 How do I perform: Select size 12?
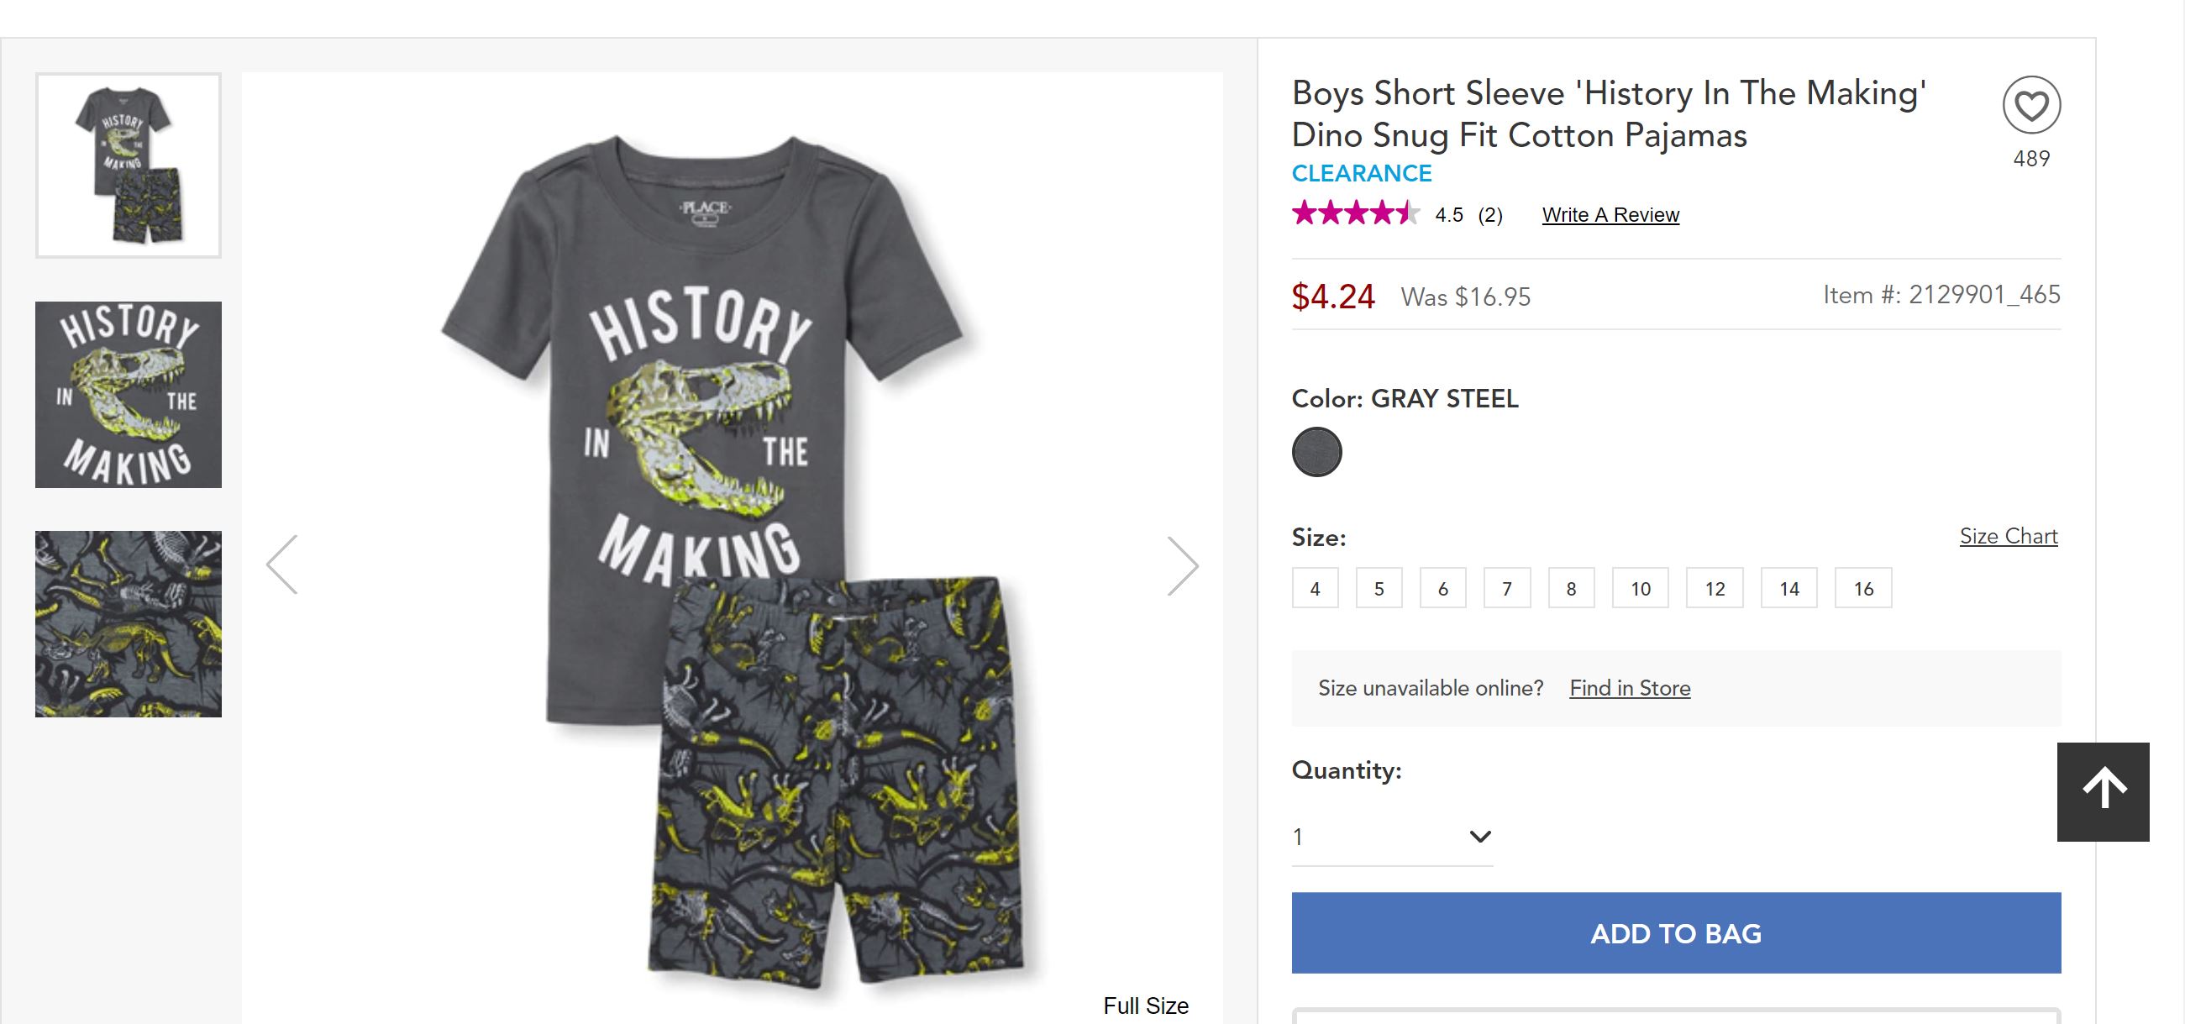[1715, 588]
